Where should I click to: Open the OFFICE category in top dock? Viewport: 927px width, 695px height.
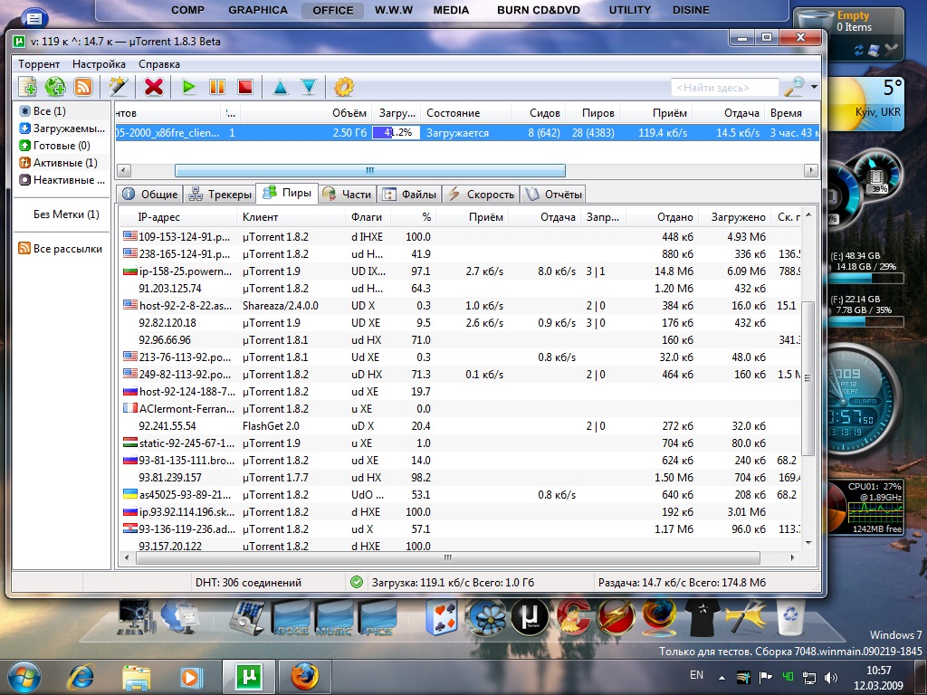tap(333, 10)
